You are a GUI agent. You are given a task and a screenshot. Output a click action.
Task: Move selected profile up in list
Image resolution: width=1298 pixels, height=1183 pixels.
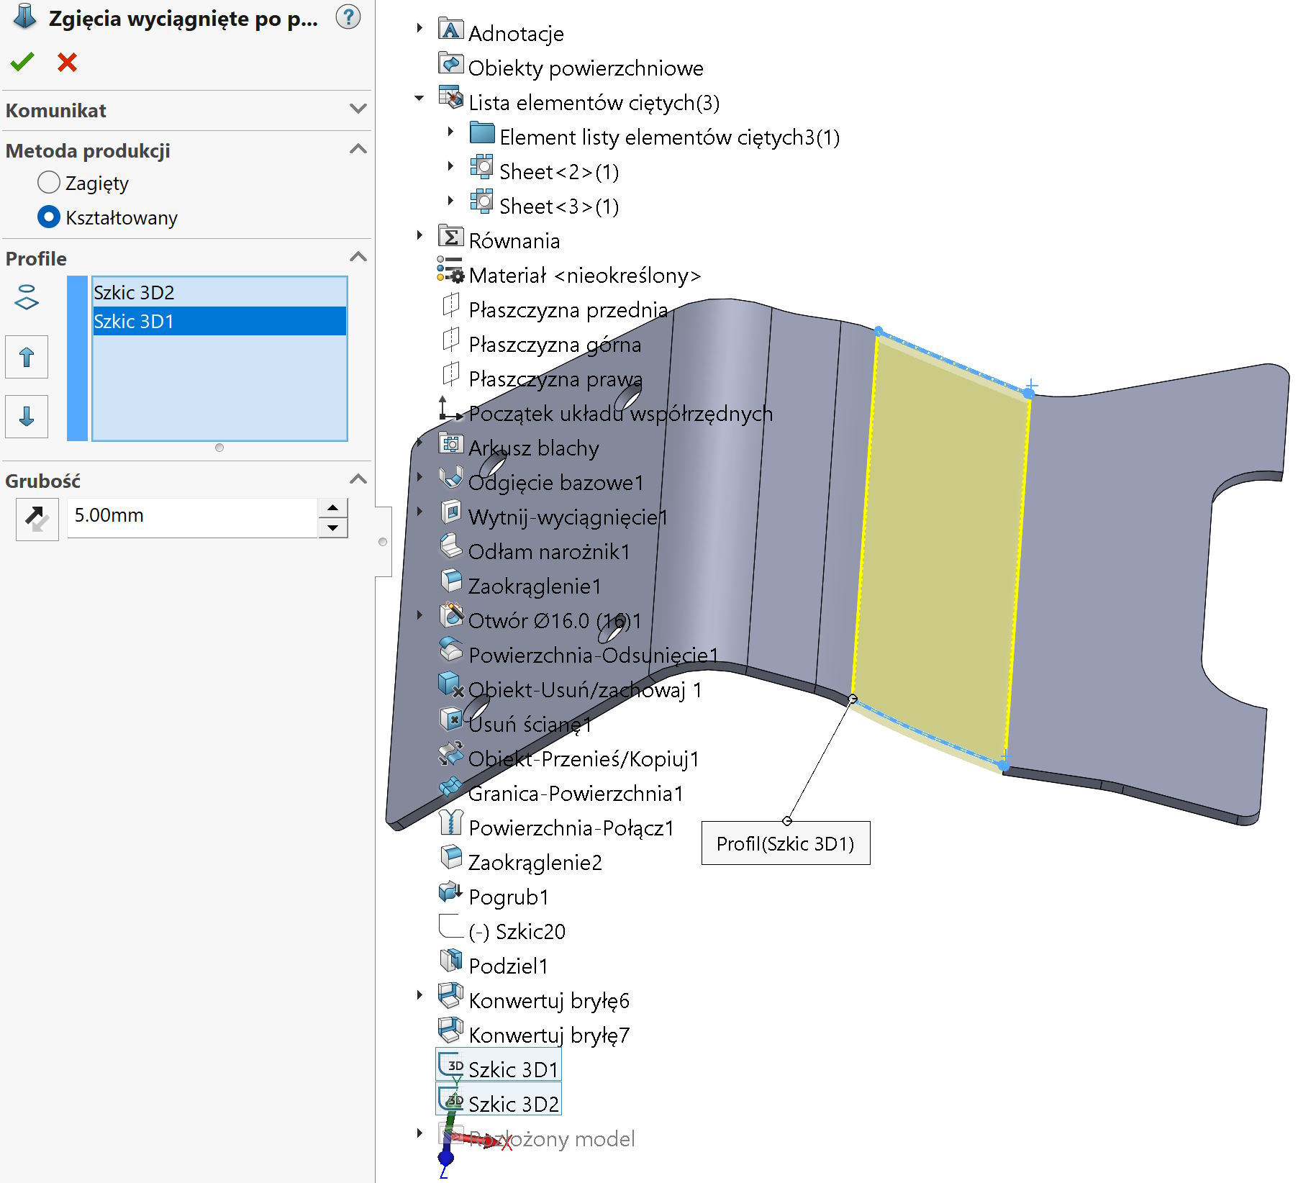click(x=27, y=357)
